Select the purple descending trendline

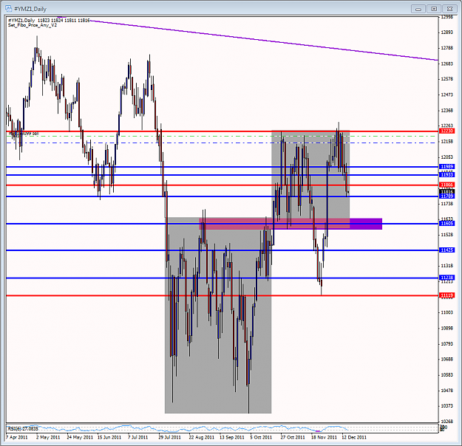(265, 41)
